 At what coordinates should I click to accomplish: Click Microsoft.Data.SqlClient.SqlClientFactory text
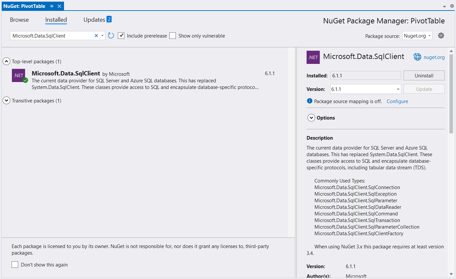[x=359, y=234]
